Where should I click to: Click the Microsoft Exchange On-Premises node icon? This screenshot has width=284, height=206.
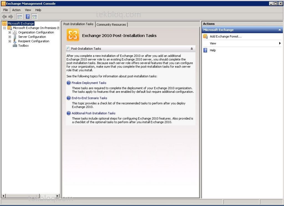[x=10, y=28]
